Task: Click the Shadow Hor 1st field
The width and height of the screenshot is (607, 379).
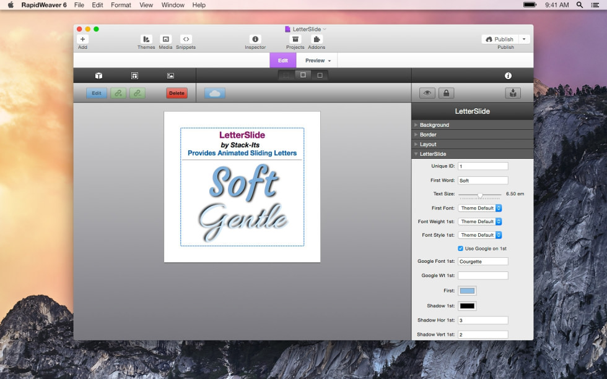Action: [x=483, y=320]
